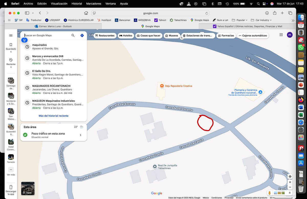Expand the Safari sidebar dropdown chevron
Screen dimensions: 307x199
tap(33, 13)
